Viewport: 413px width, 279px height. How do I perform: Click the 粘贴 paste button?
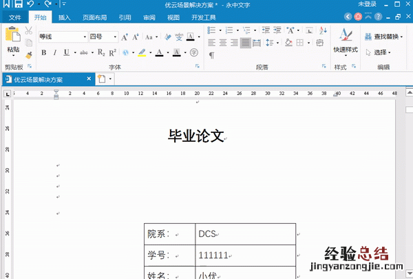(x=13, y=50)
